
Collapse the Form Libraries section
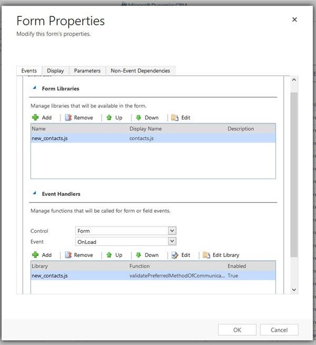click(x=35, y=88)
